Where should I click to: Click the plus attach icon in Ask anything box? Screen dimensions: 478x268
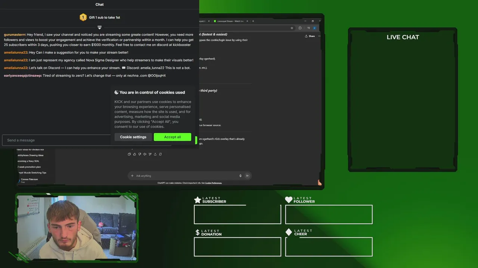pos(132,176)
